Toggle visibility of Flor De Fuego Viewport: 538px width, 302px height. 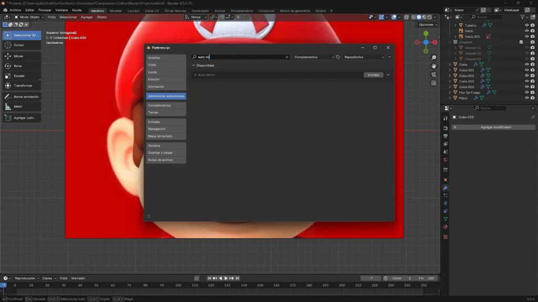click(526, 92)
